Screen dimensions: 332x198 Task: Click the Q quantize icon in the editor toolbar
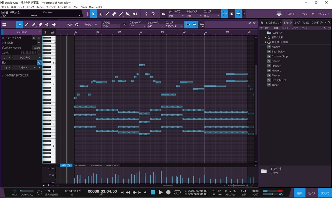coord(77,25)
